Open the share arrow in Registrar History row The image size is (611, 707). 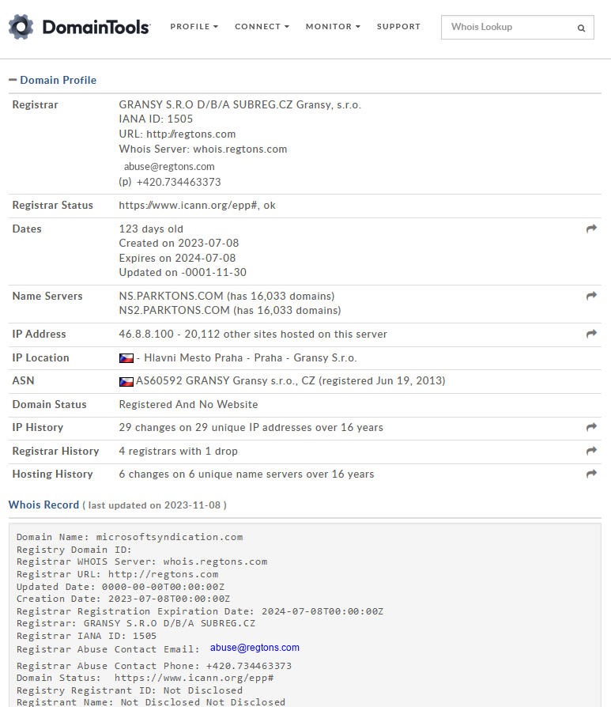[x=591, y=451]
